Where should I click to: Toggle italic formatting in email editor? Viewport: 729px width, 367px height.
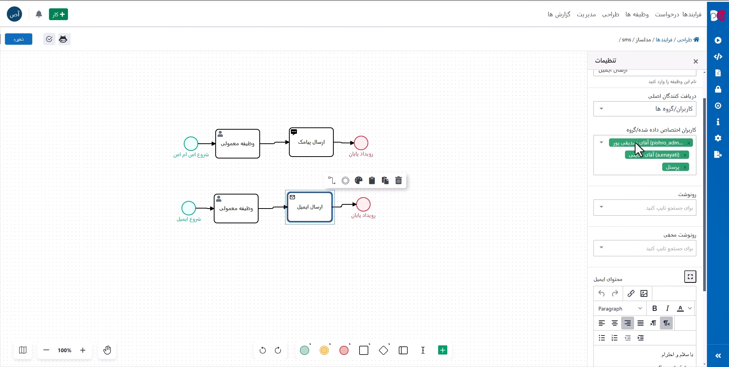tap(667, 308)
